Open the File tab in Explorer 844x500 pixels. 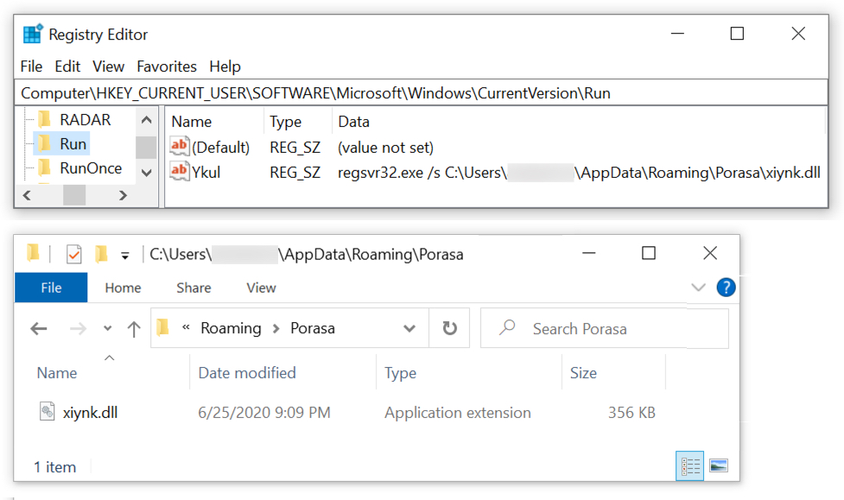51,288
